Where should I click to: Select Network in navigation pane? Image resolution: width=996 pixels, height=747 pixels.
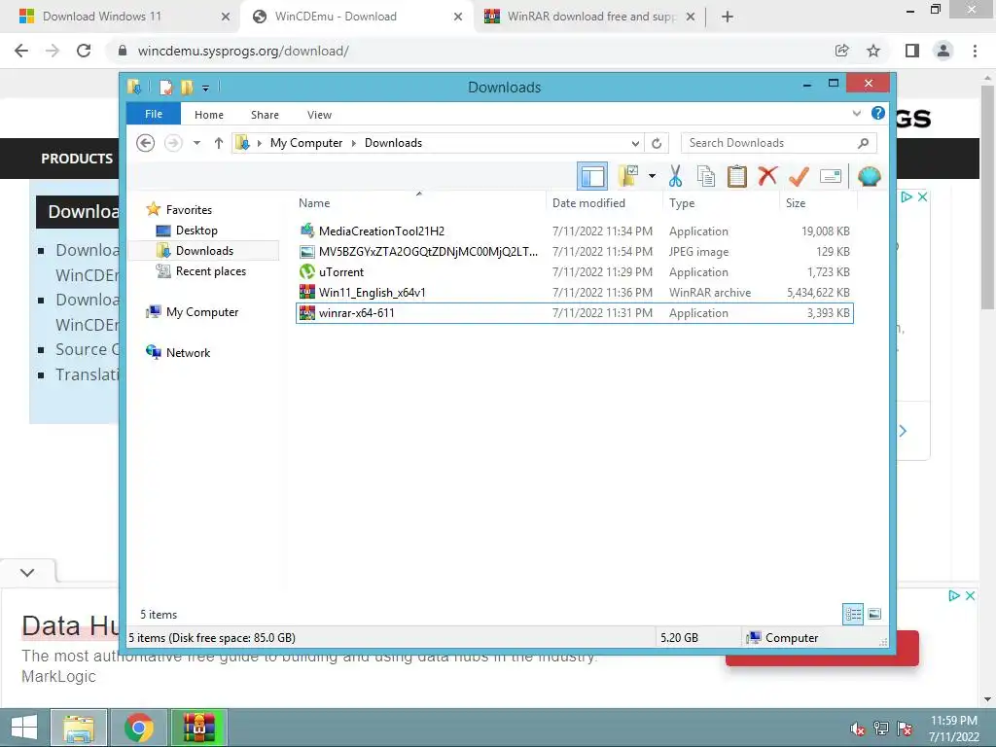coord(188,352)
